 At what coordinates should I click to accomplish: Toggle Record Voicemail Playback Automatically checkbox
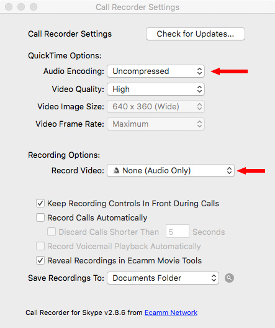tap(40, 246)
